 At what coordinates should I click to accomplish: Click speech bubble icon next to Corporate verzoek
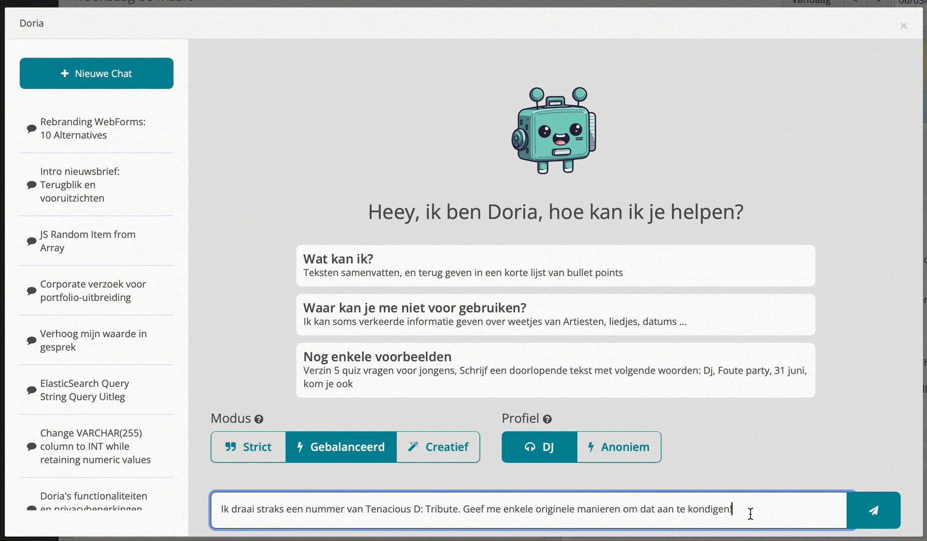(32, 291)
